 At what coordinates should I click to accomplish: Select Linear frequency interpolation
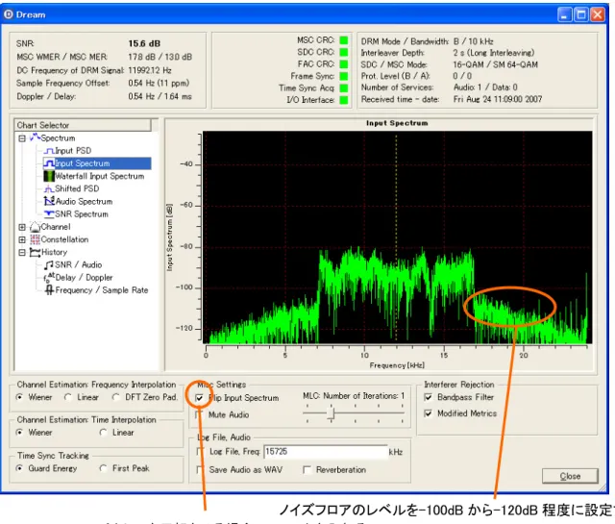coord(68,397)
